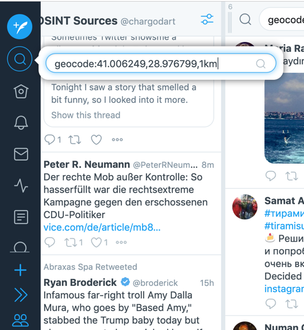Add a new column with plus icon

[x=20, y=270]
